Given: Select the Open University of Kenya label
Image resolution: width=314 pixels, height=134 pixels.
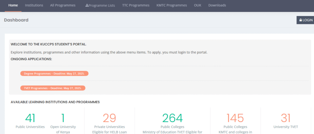Looking at the screenshot, I should coord(63,129).
